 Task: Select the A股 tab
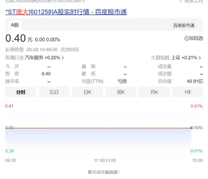point(15,25)
